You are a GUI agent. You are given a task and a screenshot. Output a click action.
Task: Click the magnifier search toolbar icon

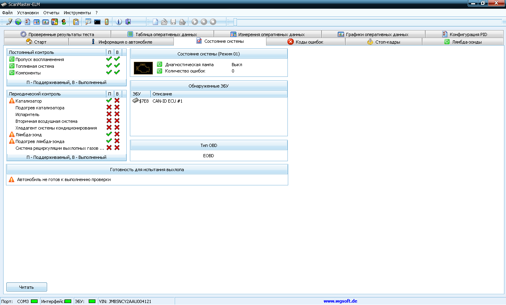(88, 22)
